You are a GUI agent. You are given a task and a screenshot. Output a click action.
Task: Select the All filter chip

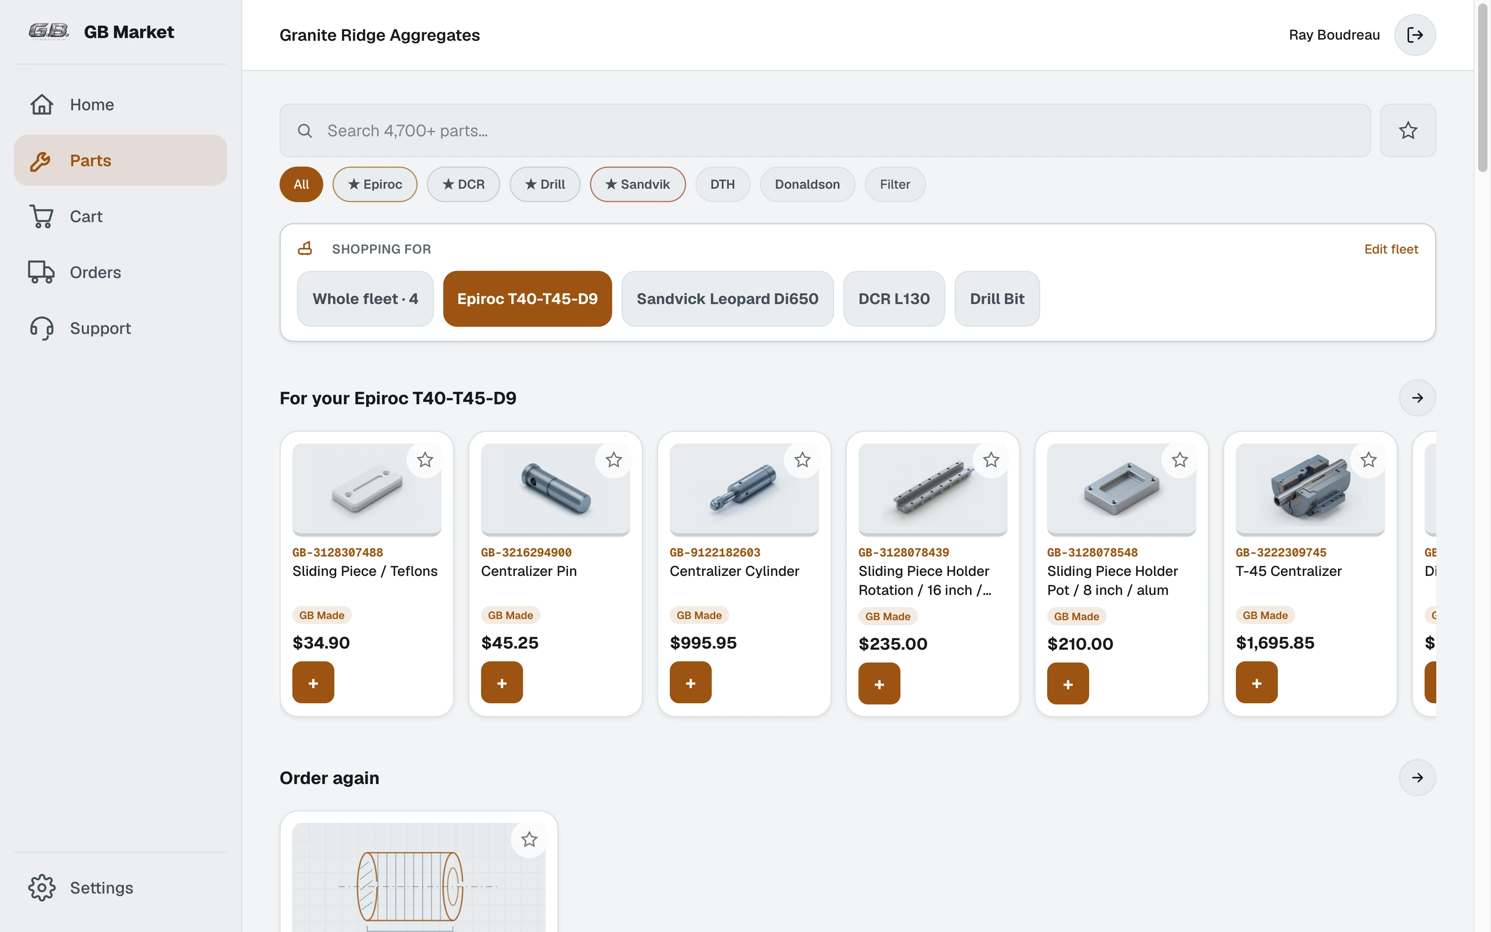coord(301,184)
